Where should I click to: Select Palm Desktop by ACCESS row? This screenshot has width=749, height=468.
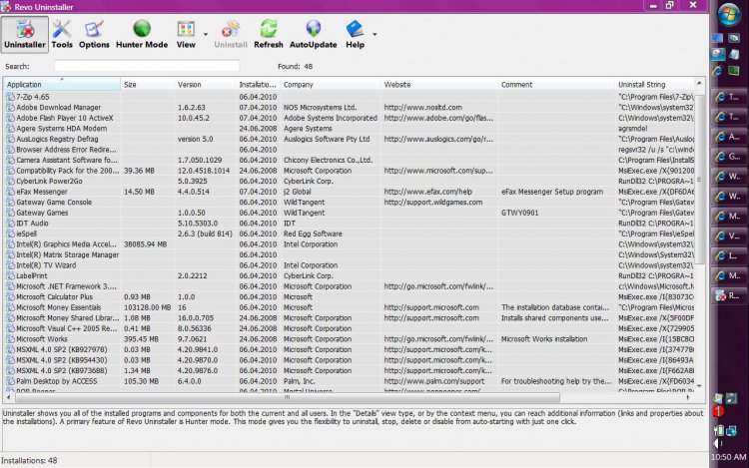pos(350,381)
